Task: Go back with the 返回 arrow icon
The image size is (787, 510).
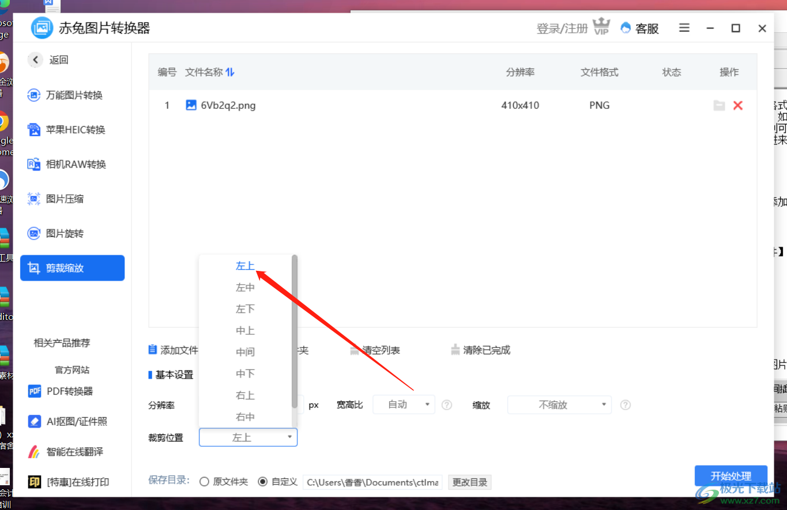Action: 36,59
